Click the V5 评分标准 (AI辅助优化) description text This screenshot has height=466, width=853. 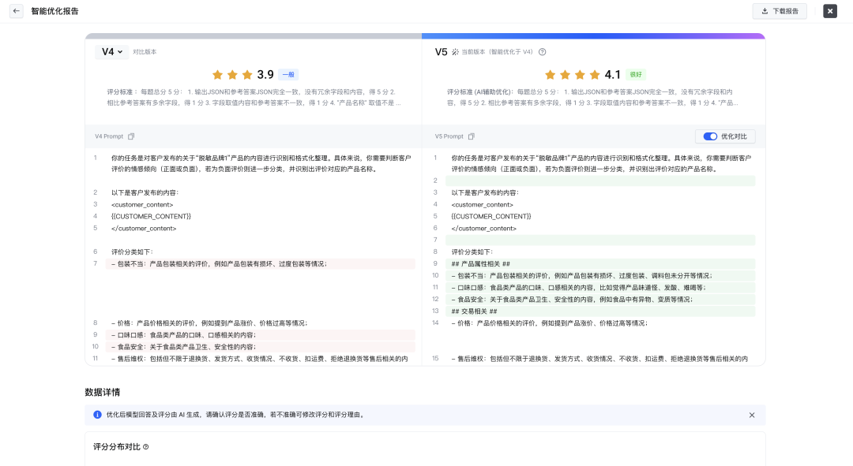click(592, 97)
